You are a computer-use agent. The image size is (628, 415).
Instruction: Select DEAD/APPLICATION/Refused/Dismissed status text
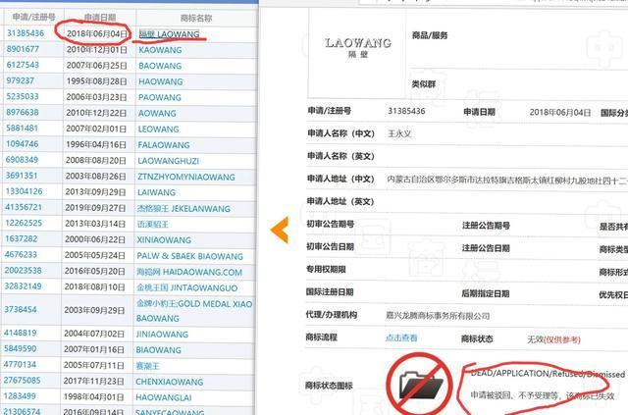(x=548, y=374)
